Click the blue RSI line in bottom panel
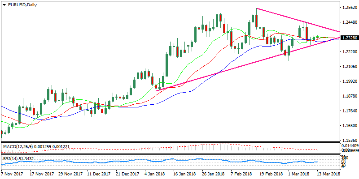The image size is (359, 179). pos(179,160)
